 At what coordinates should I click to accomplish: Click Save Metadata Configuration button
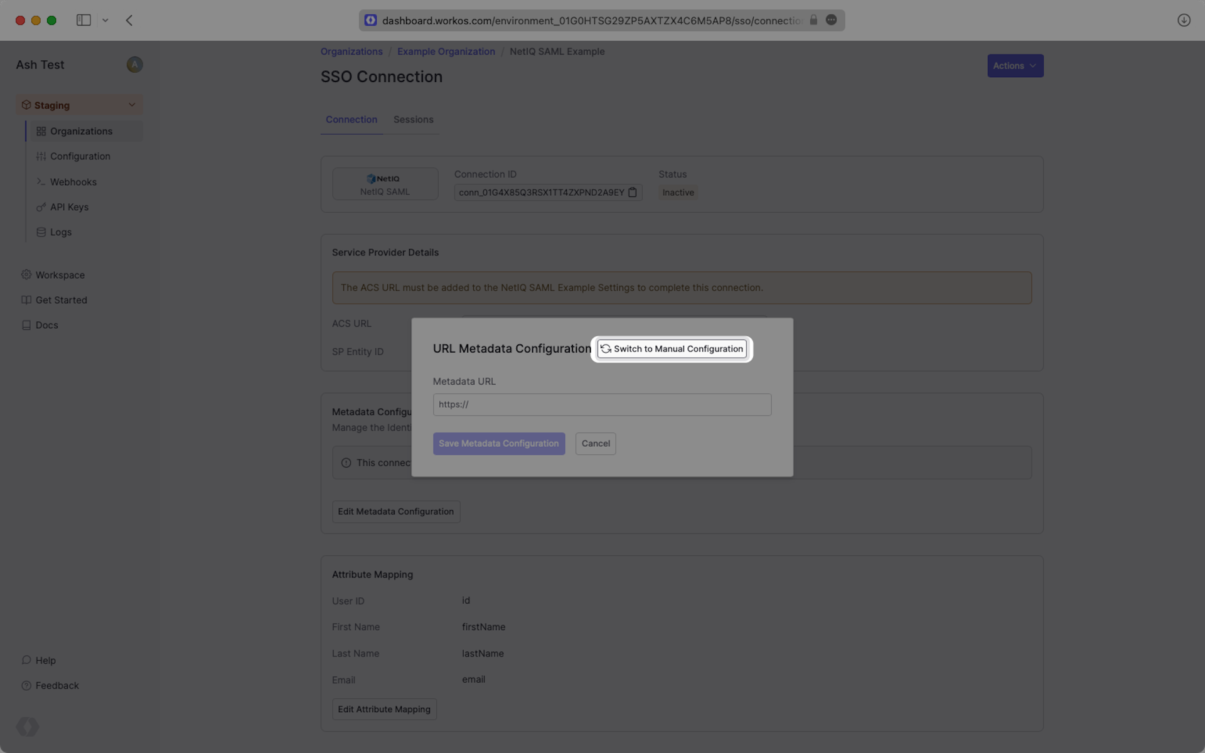point(498,444)
